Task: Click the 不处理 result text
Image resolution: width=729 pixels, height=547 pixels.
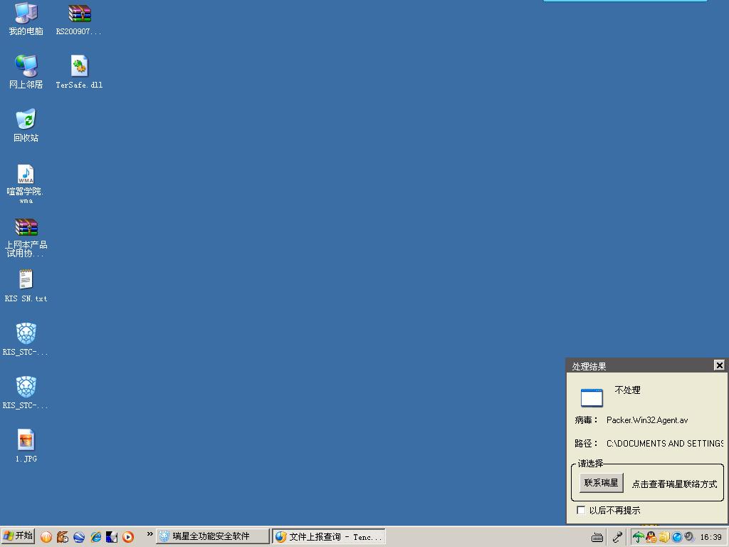Action: coord(628,390)
